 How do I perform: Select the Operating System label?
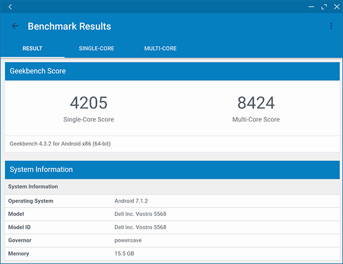pos(31,201)
